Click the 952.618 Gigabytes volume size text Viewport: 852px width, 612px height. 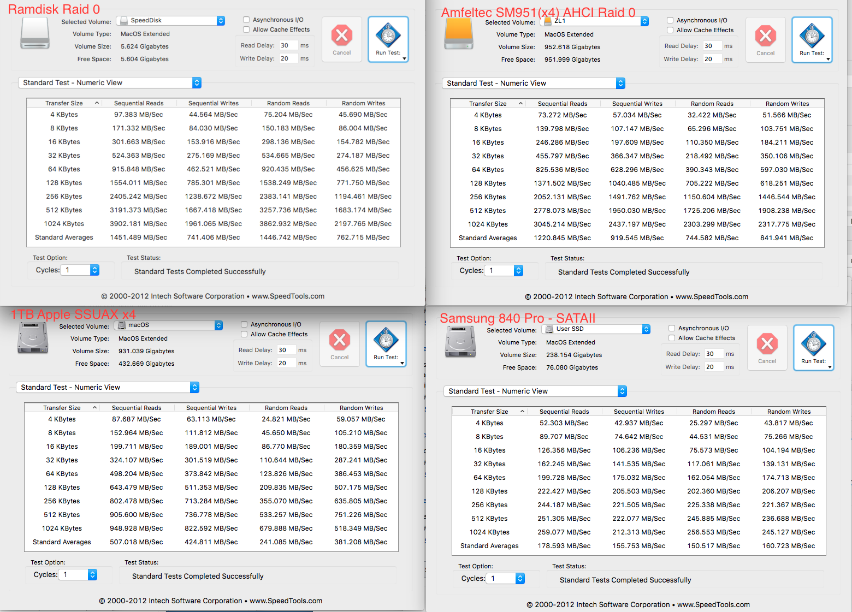pyautogui.click(x=572, y=47)
